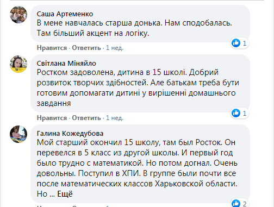Open timestamp 1 нед. under Саша Артеменко's comment

tap(115, 48)
